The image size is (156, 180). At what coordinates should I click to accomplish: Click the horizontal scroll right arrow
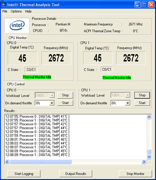144,162
